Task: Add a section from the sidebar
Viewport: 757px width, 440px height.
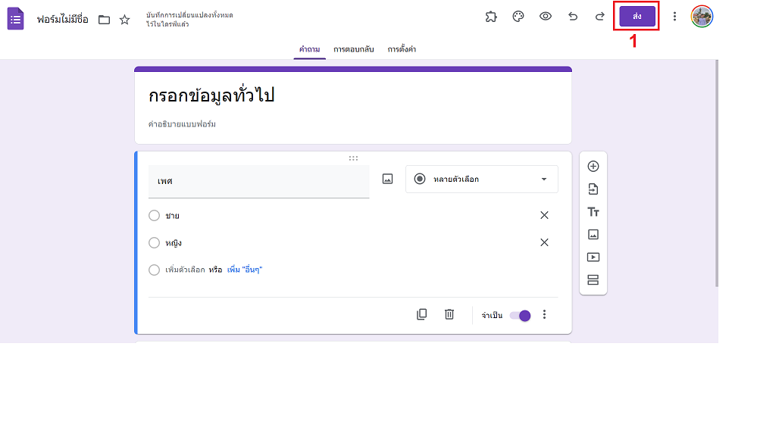Action: tap(593, 279)
